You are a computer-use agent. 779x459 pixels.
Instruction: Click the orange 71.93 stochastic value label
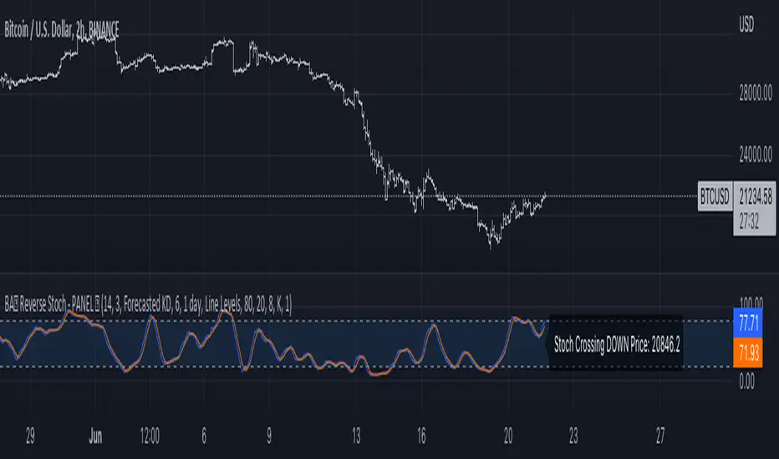click(748, 353)
